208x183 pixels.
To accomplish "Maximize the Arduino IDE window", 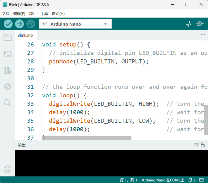I will [187, 4].
